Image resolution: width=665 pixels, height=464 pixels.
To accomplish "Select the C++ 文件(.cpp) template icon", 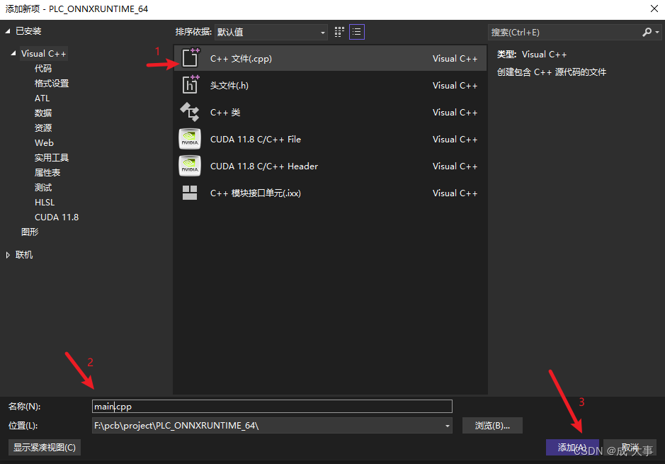I will tap(190, 58).
